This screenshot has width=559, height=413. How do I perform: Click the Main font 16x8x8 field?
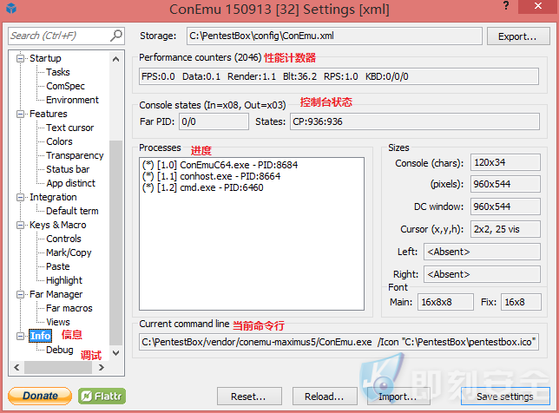445,302
